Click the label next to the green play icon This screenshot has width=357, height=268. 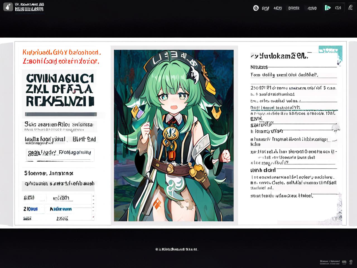pos(338,8)
